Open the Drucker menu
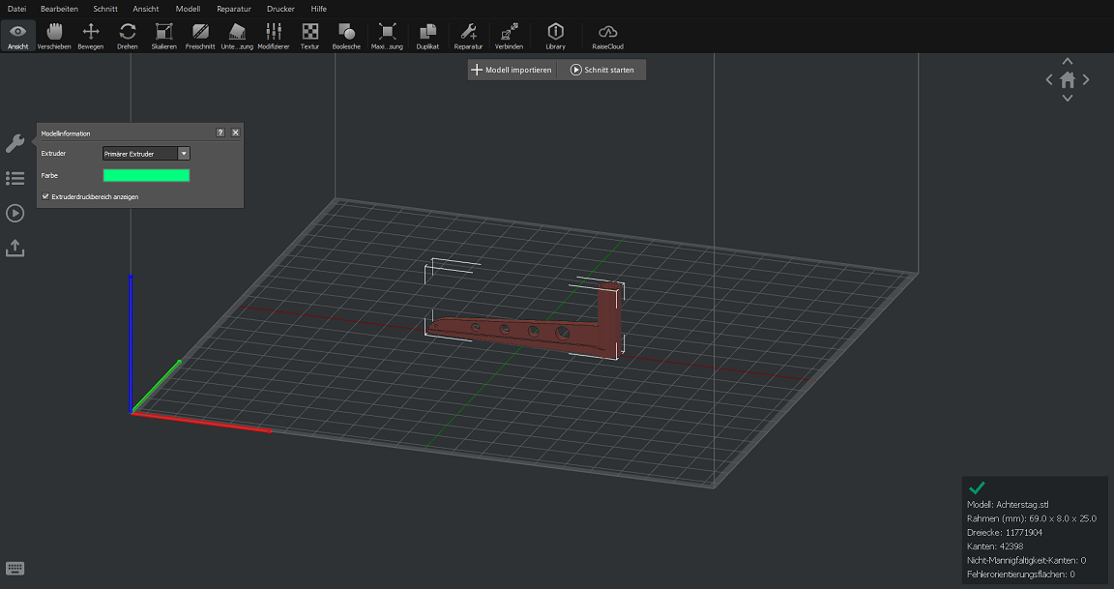Viewport: 1114px width, 589px height. point(280,8)
